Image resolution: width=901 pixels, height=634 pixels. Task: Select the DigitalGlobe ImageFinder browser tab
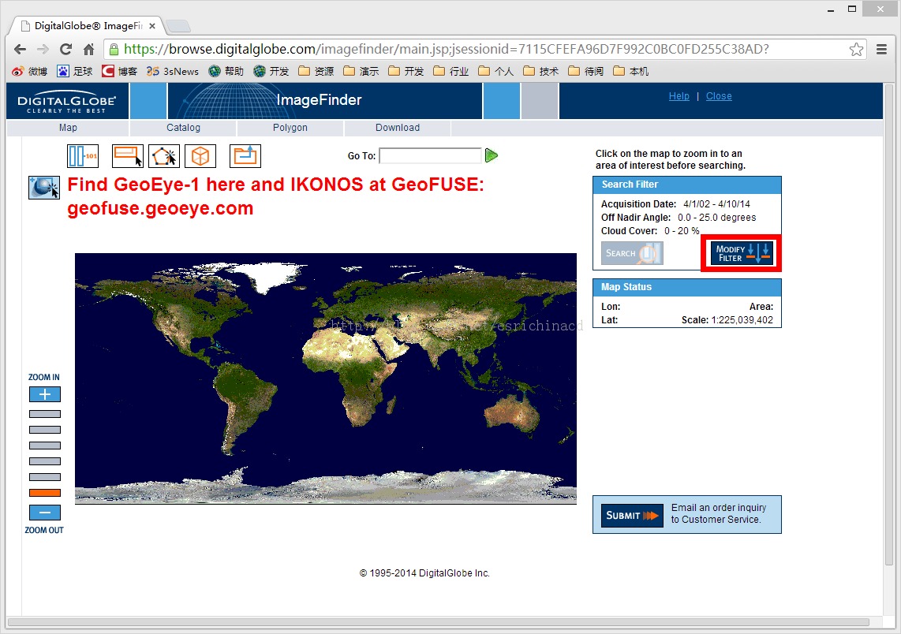coord(88,26)
